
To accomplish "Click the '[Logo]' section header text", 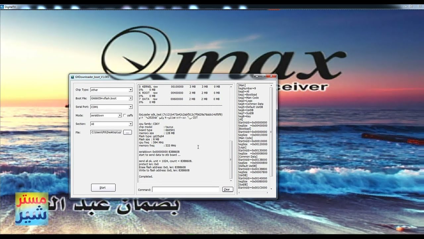I will tap(242, 147).
